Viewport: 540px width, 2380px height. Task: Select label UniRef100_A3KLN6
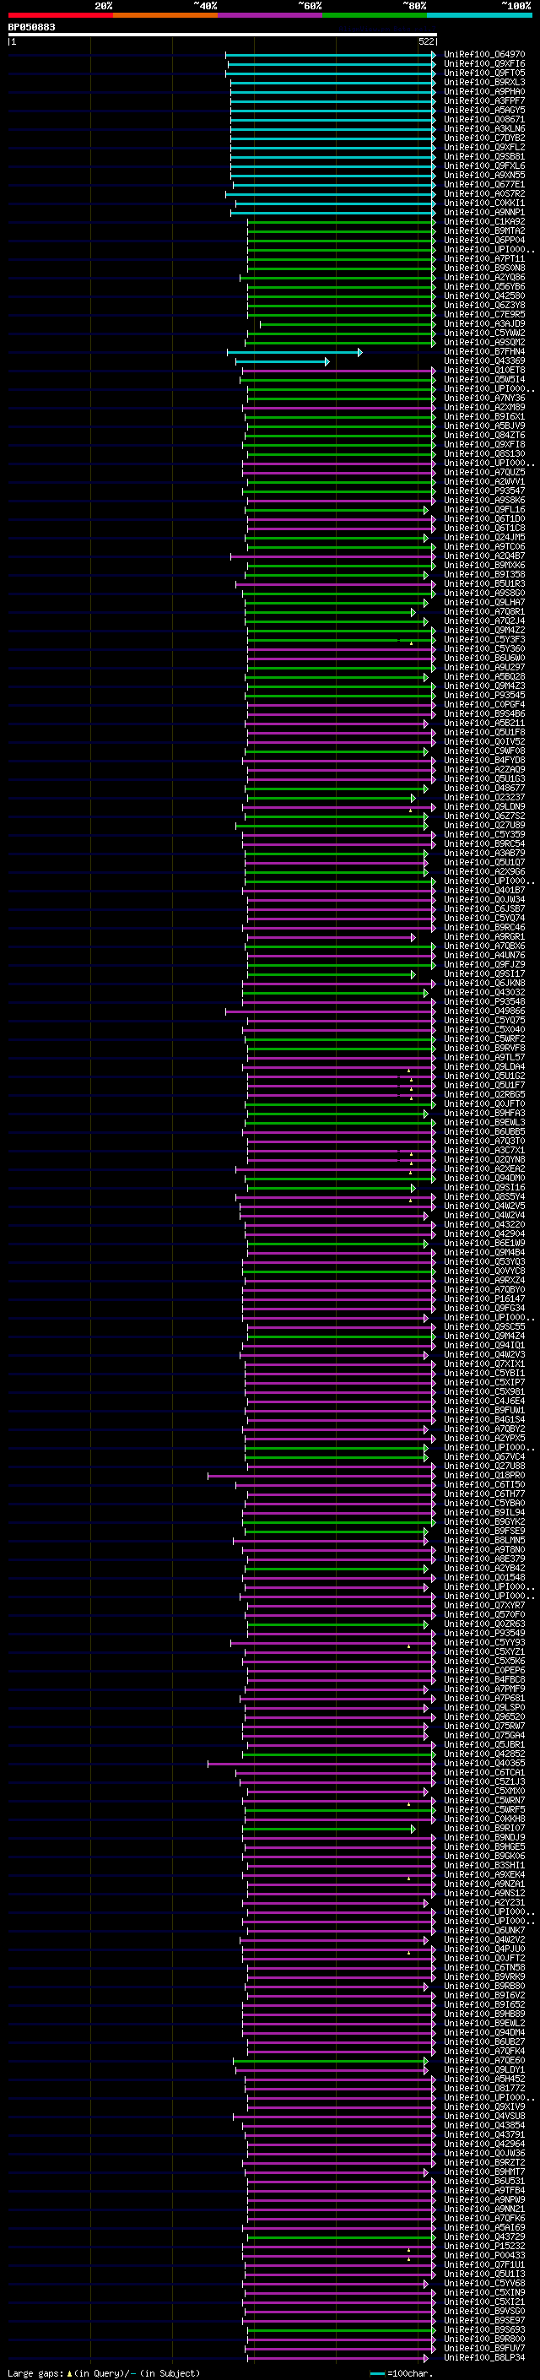[x=484, y=128]
